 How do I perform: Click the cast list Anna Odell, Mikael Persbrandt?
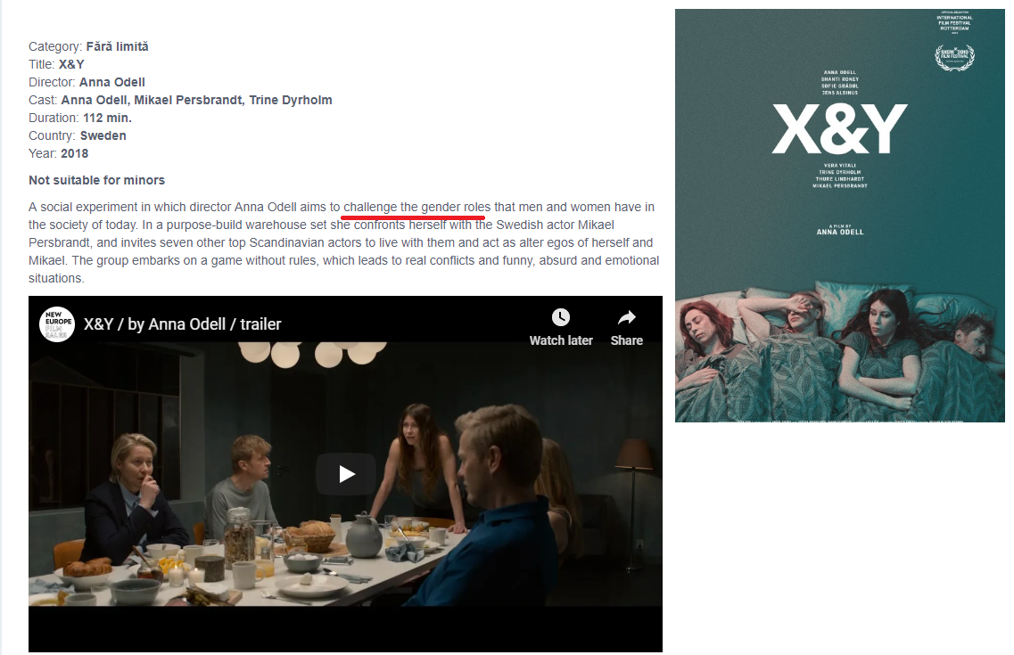coord(196,100)
